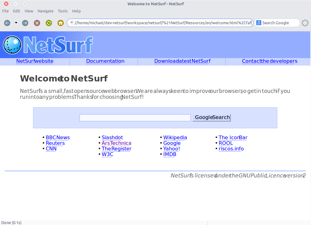Open the back history dropdown arrow
This screenshot has width=311, height=225.
click(16, 23)
